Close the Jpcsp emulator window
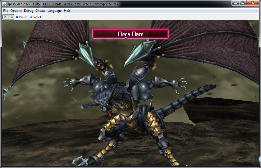This screenshot has width=261, height=168. [253, 3]
